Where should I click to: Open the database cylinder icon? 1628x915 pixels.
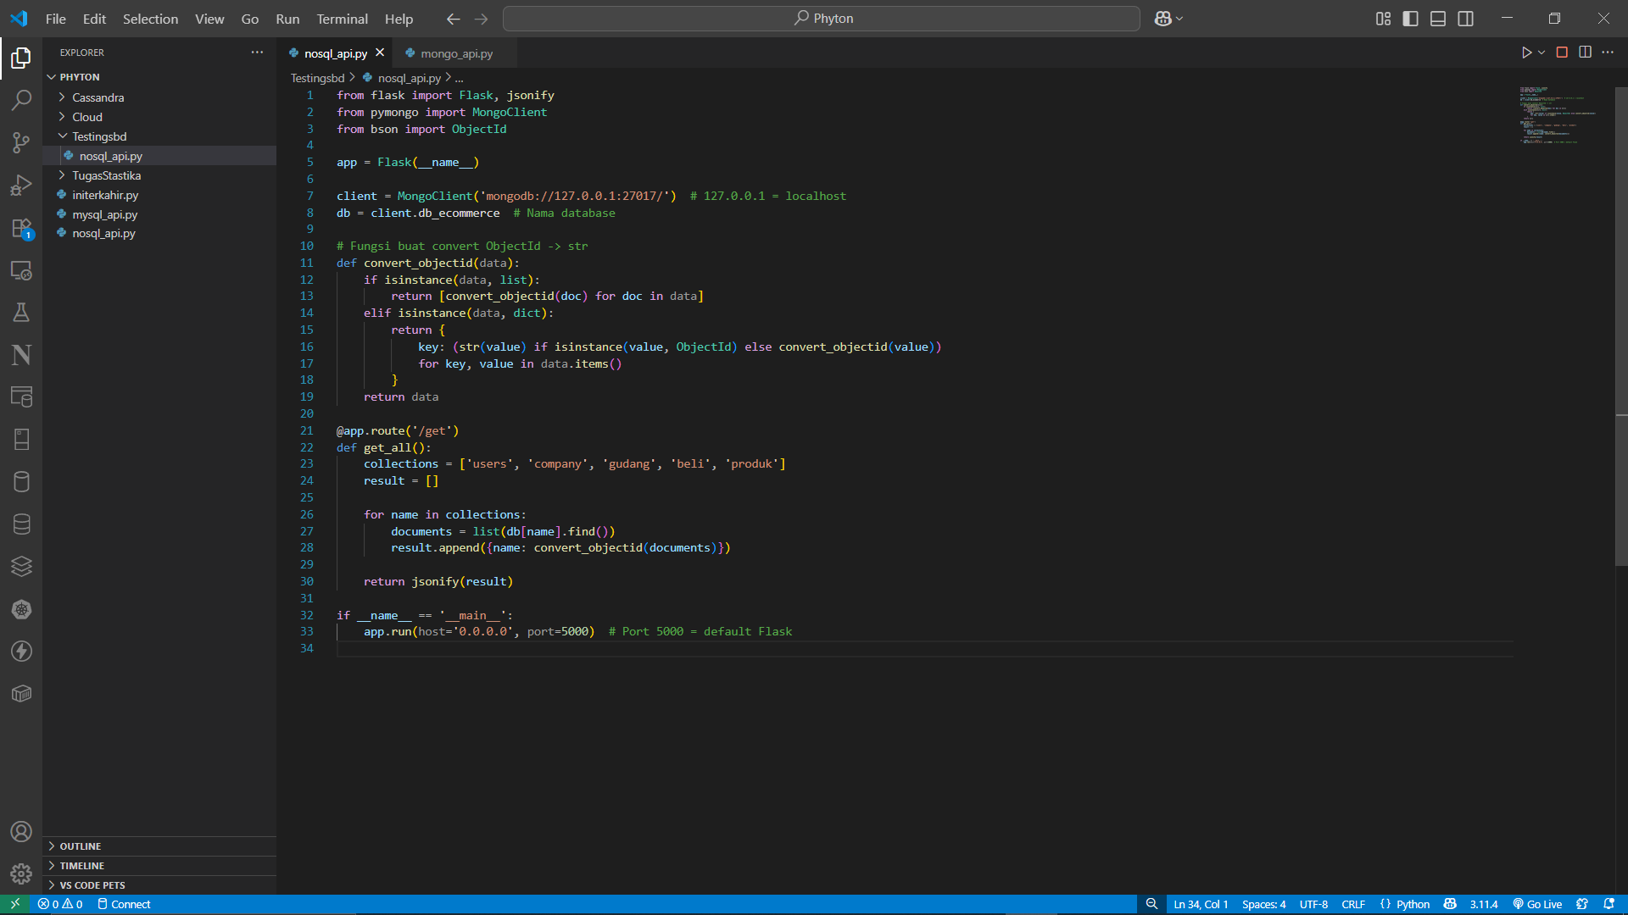tap(21, 482)
